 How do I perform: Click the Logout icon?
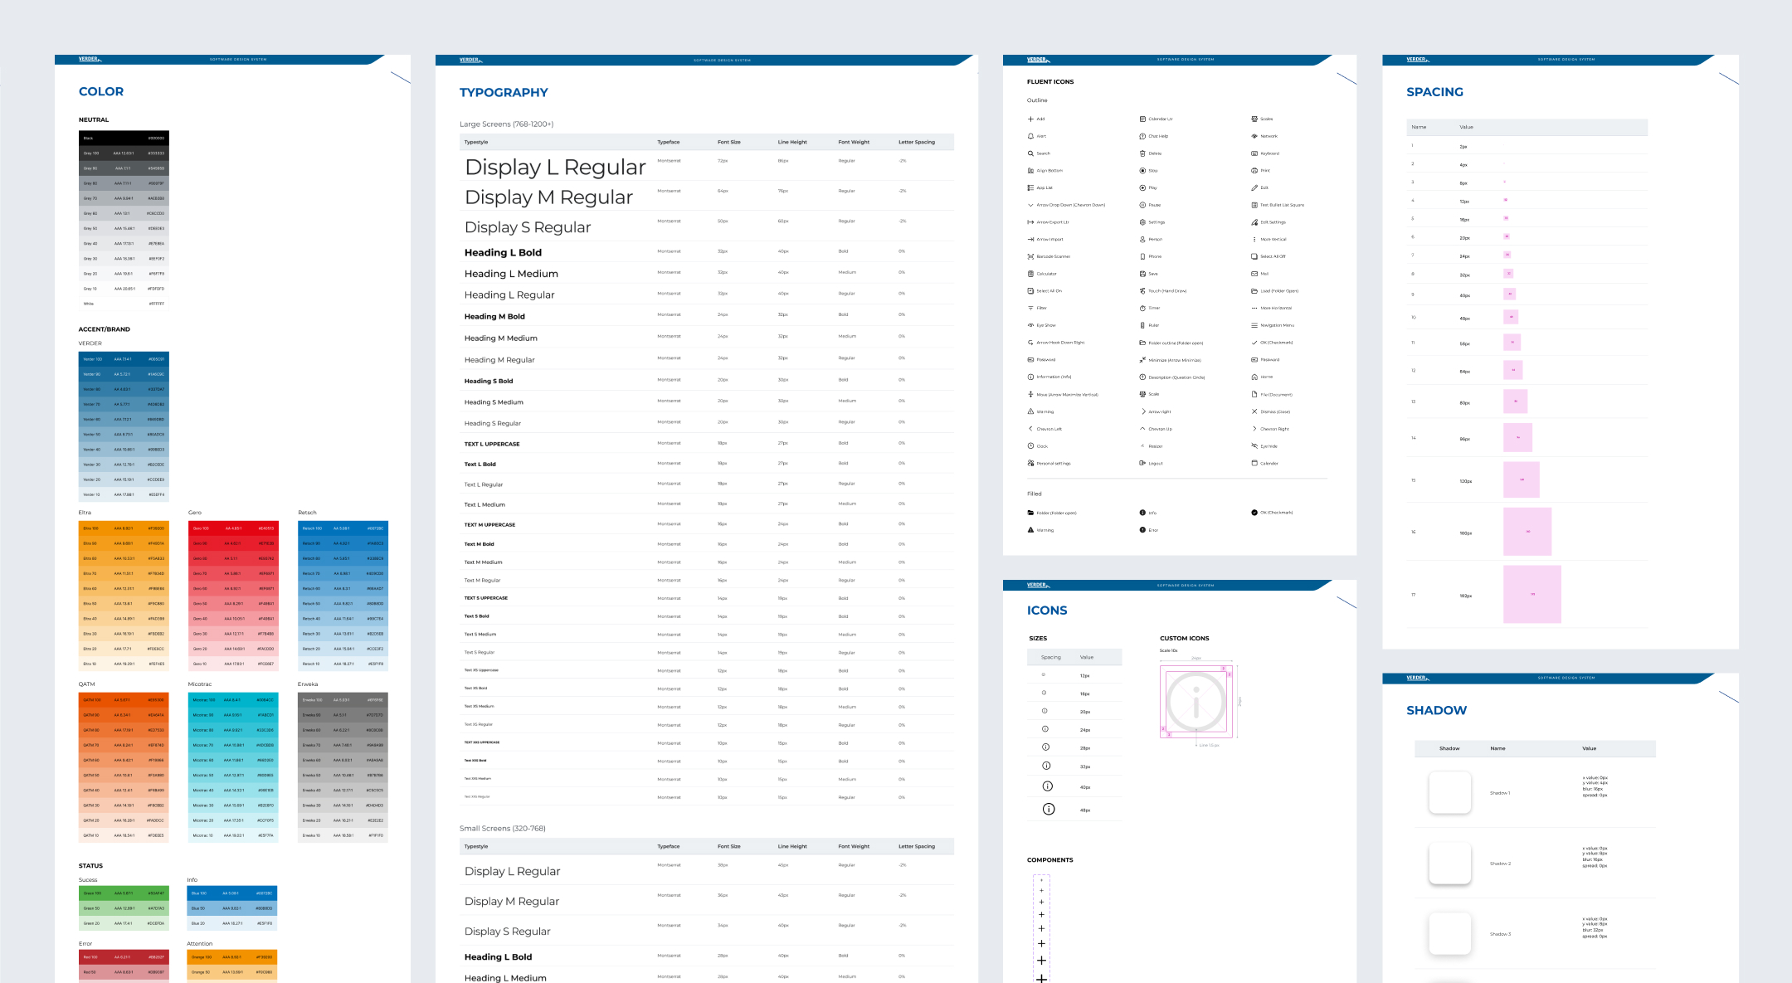pyautogui.click(x=1142, y=464)
